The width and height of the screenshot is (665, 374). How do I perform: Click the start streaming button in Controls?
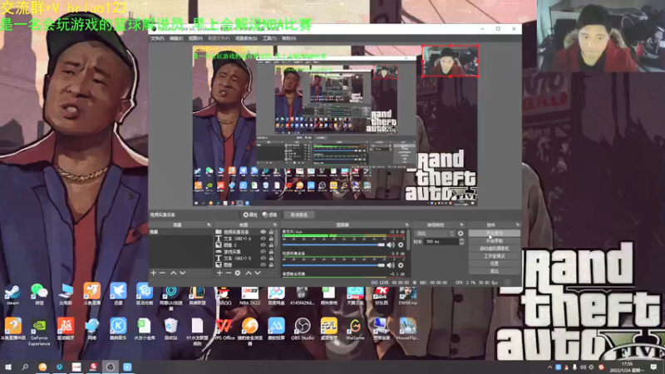[494, 234]
